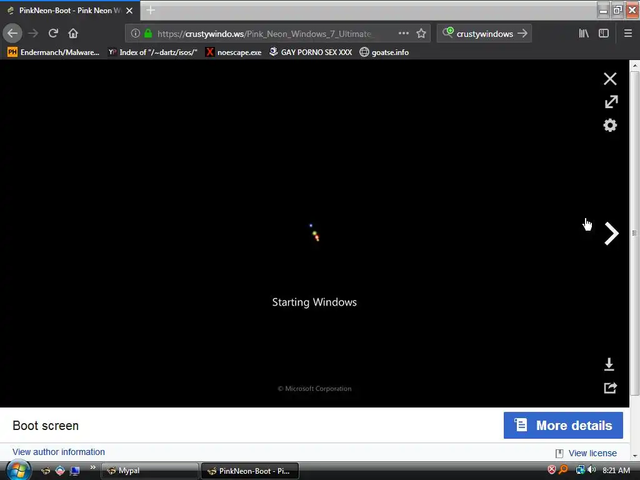Open goatse.info bookmark
Image resolution: width=640 pixels, height=480 pixels.
pyautogui.click(x=384, y=52)
